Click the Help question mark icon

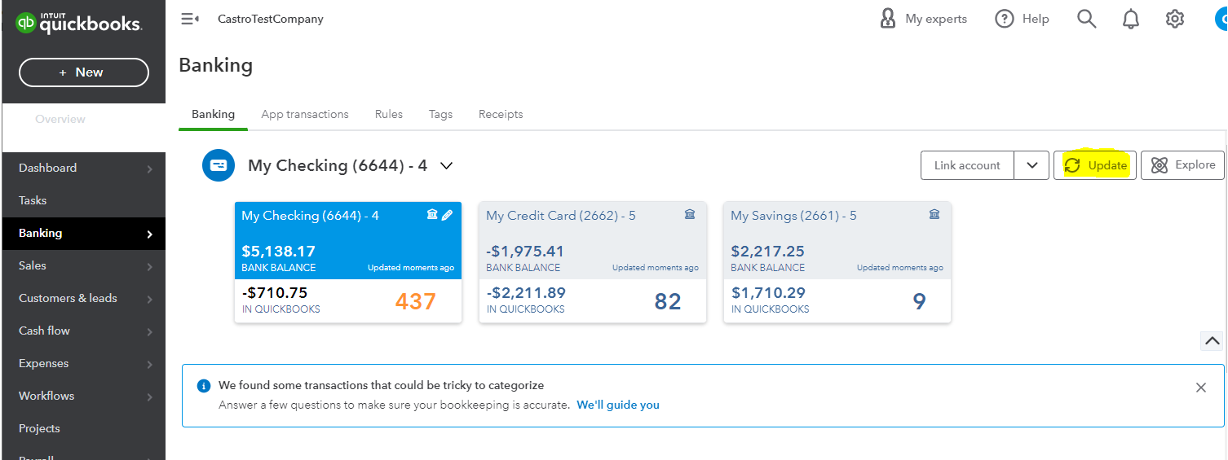(1005, 19)
